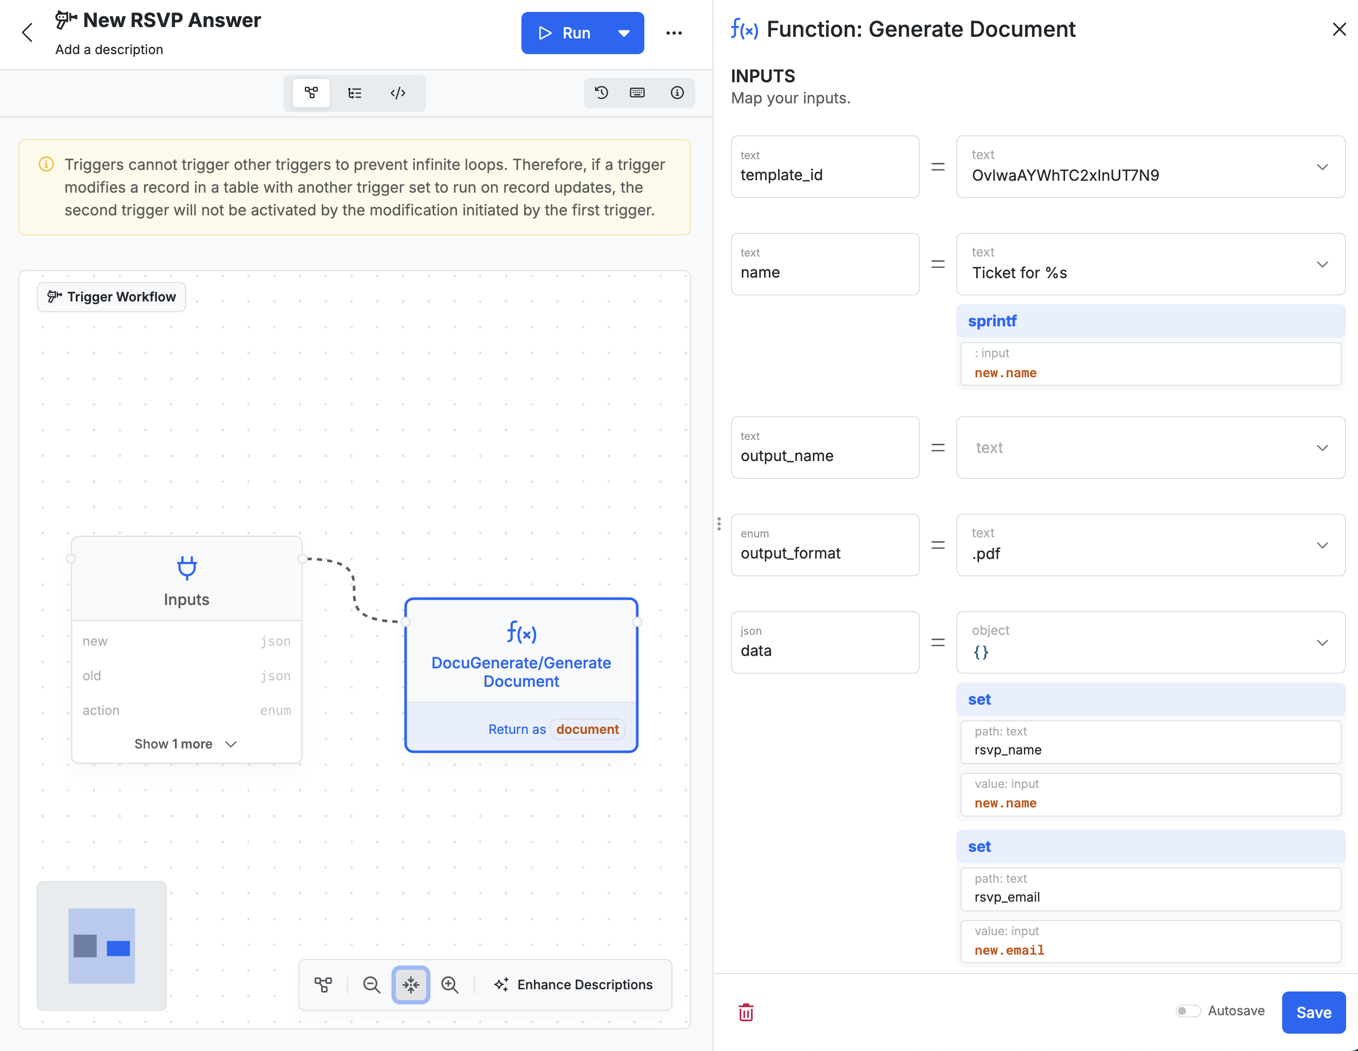Click the back arrow to leave workflow
Image resolution: width=1358 pixels, height=1051 pixels.
coord(28,32)
